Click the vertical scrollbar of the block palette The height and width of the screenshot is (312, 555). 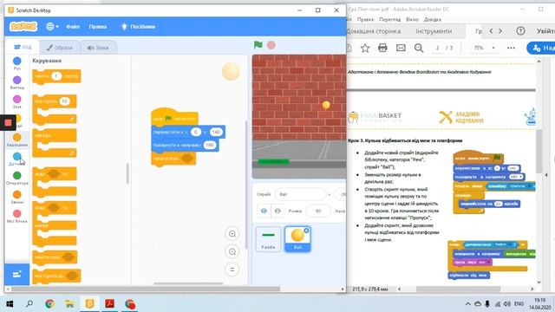tap(127, 173)
